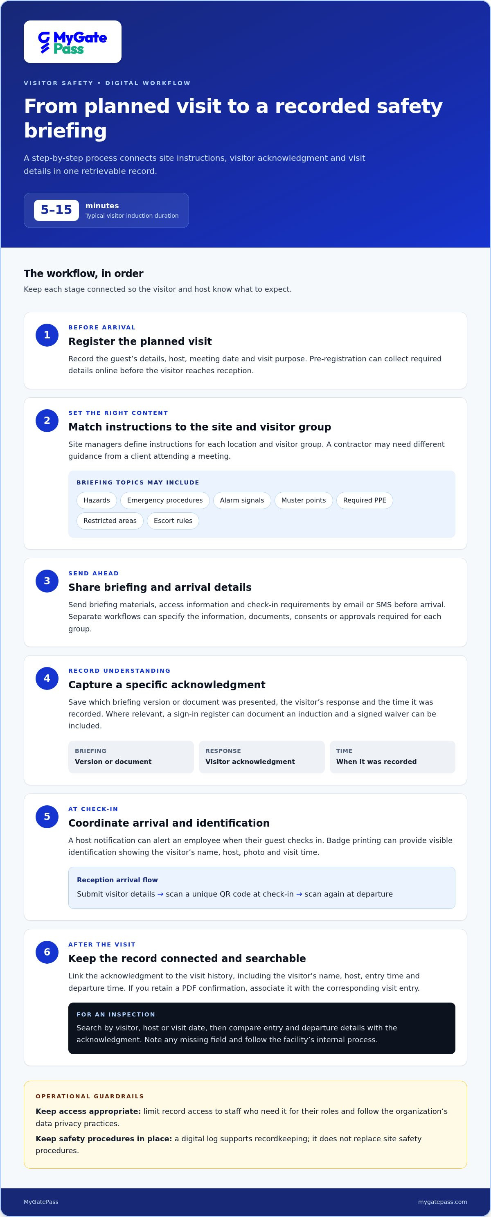This screenshot has width=491, height=1217.
Task: Select the Alarm signals chip
Action: click(x=242, y=500)
